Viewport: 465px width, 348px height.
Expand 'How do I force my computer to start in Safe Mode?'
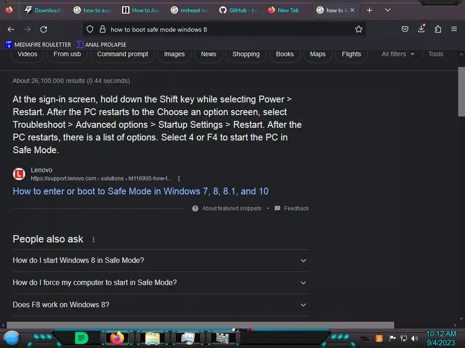(x=160, y=283)
